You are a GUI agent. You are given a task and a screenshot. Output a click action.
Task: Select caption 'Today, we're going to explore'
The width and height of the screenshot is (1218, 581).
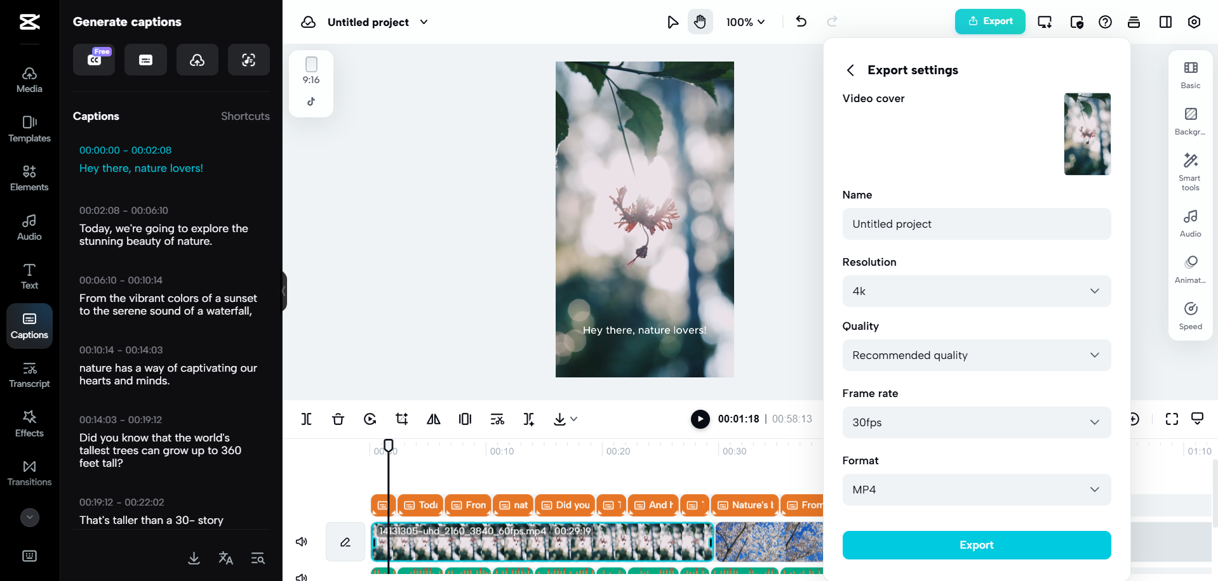tap(164, 235)
